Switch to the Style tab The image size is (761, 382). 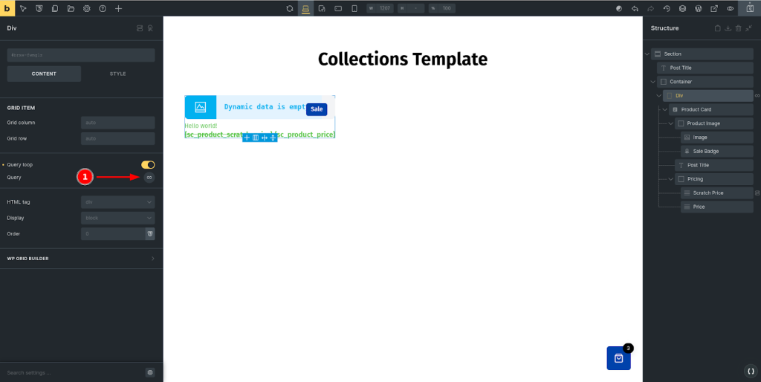pyautogui.click(x=117, y=74)
